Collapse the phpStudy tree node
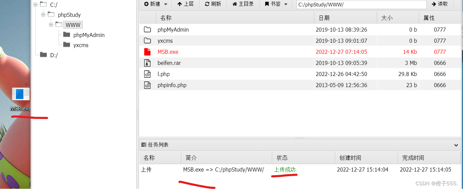The width and height of the screenshot is (463, 189). [43, 14]
